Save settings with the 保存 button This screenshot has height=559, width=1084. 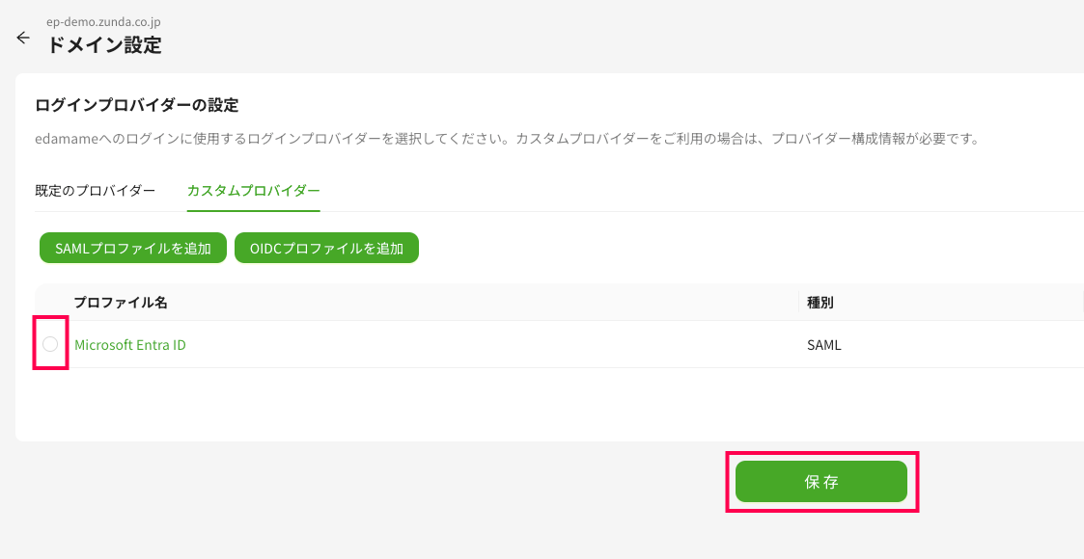[820, 482]
